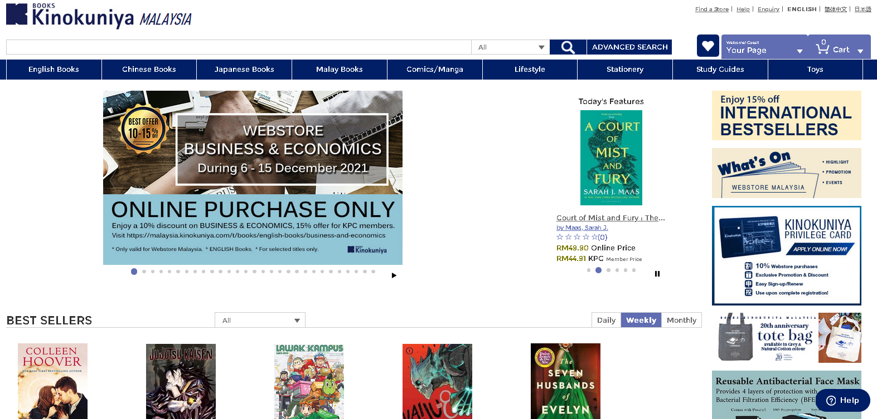Viewport: 877px width, 419px height.
Task: Expand the search category All dropdown
Action: [x=510, y=47]
